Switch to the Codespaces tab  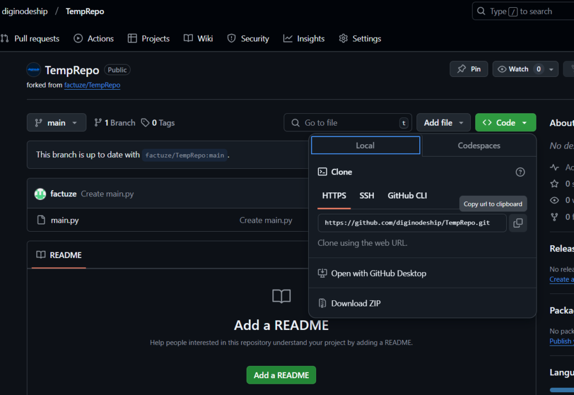click(479, 145)
